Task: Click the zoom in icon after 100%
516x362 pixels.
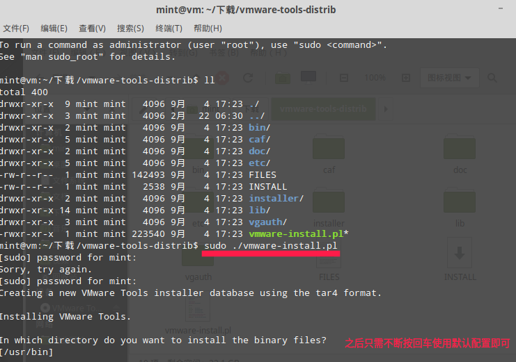Action: coord(406,78)
